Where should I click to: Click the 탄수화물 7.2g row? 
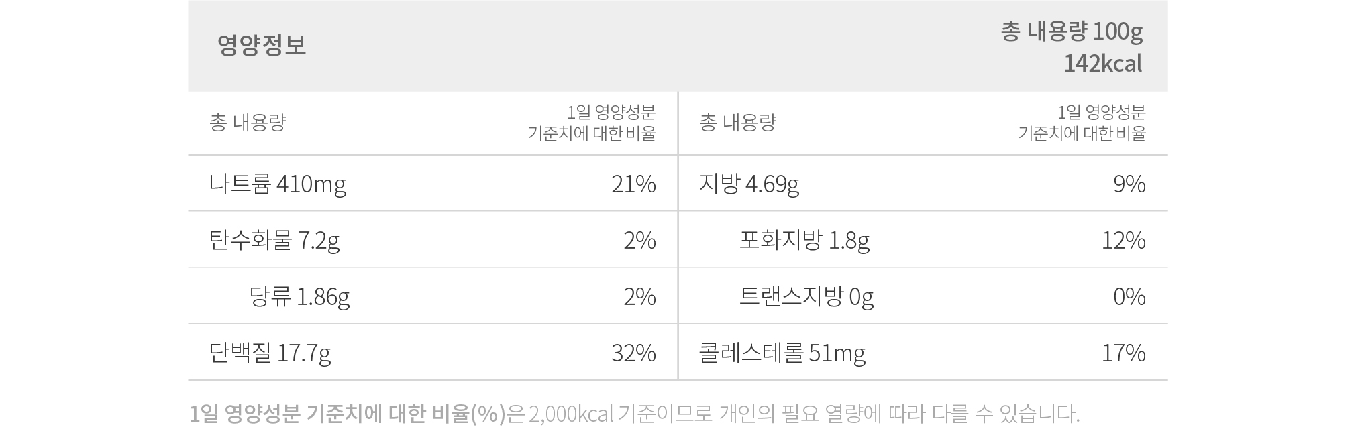(433, 240)
